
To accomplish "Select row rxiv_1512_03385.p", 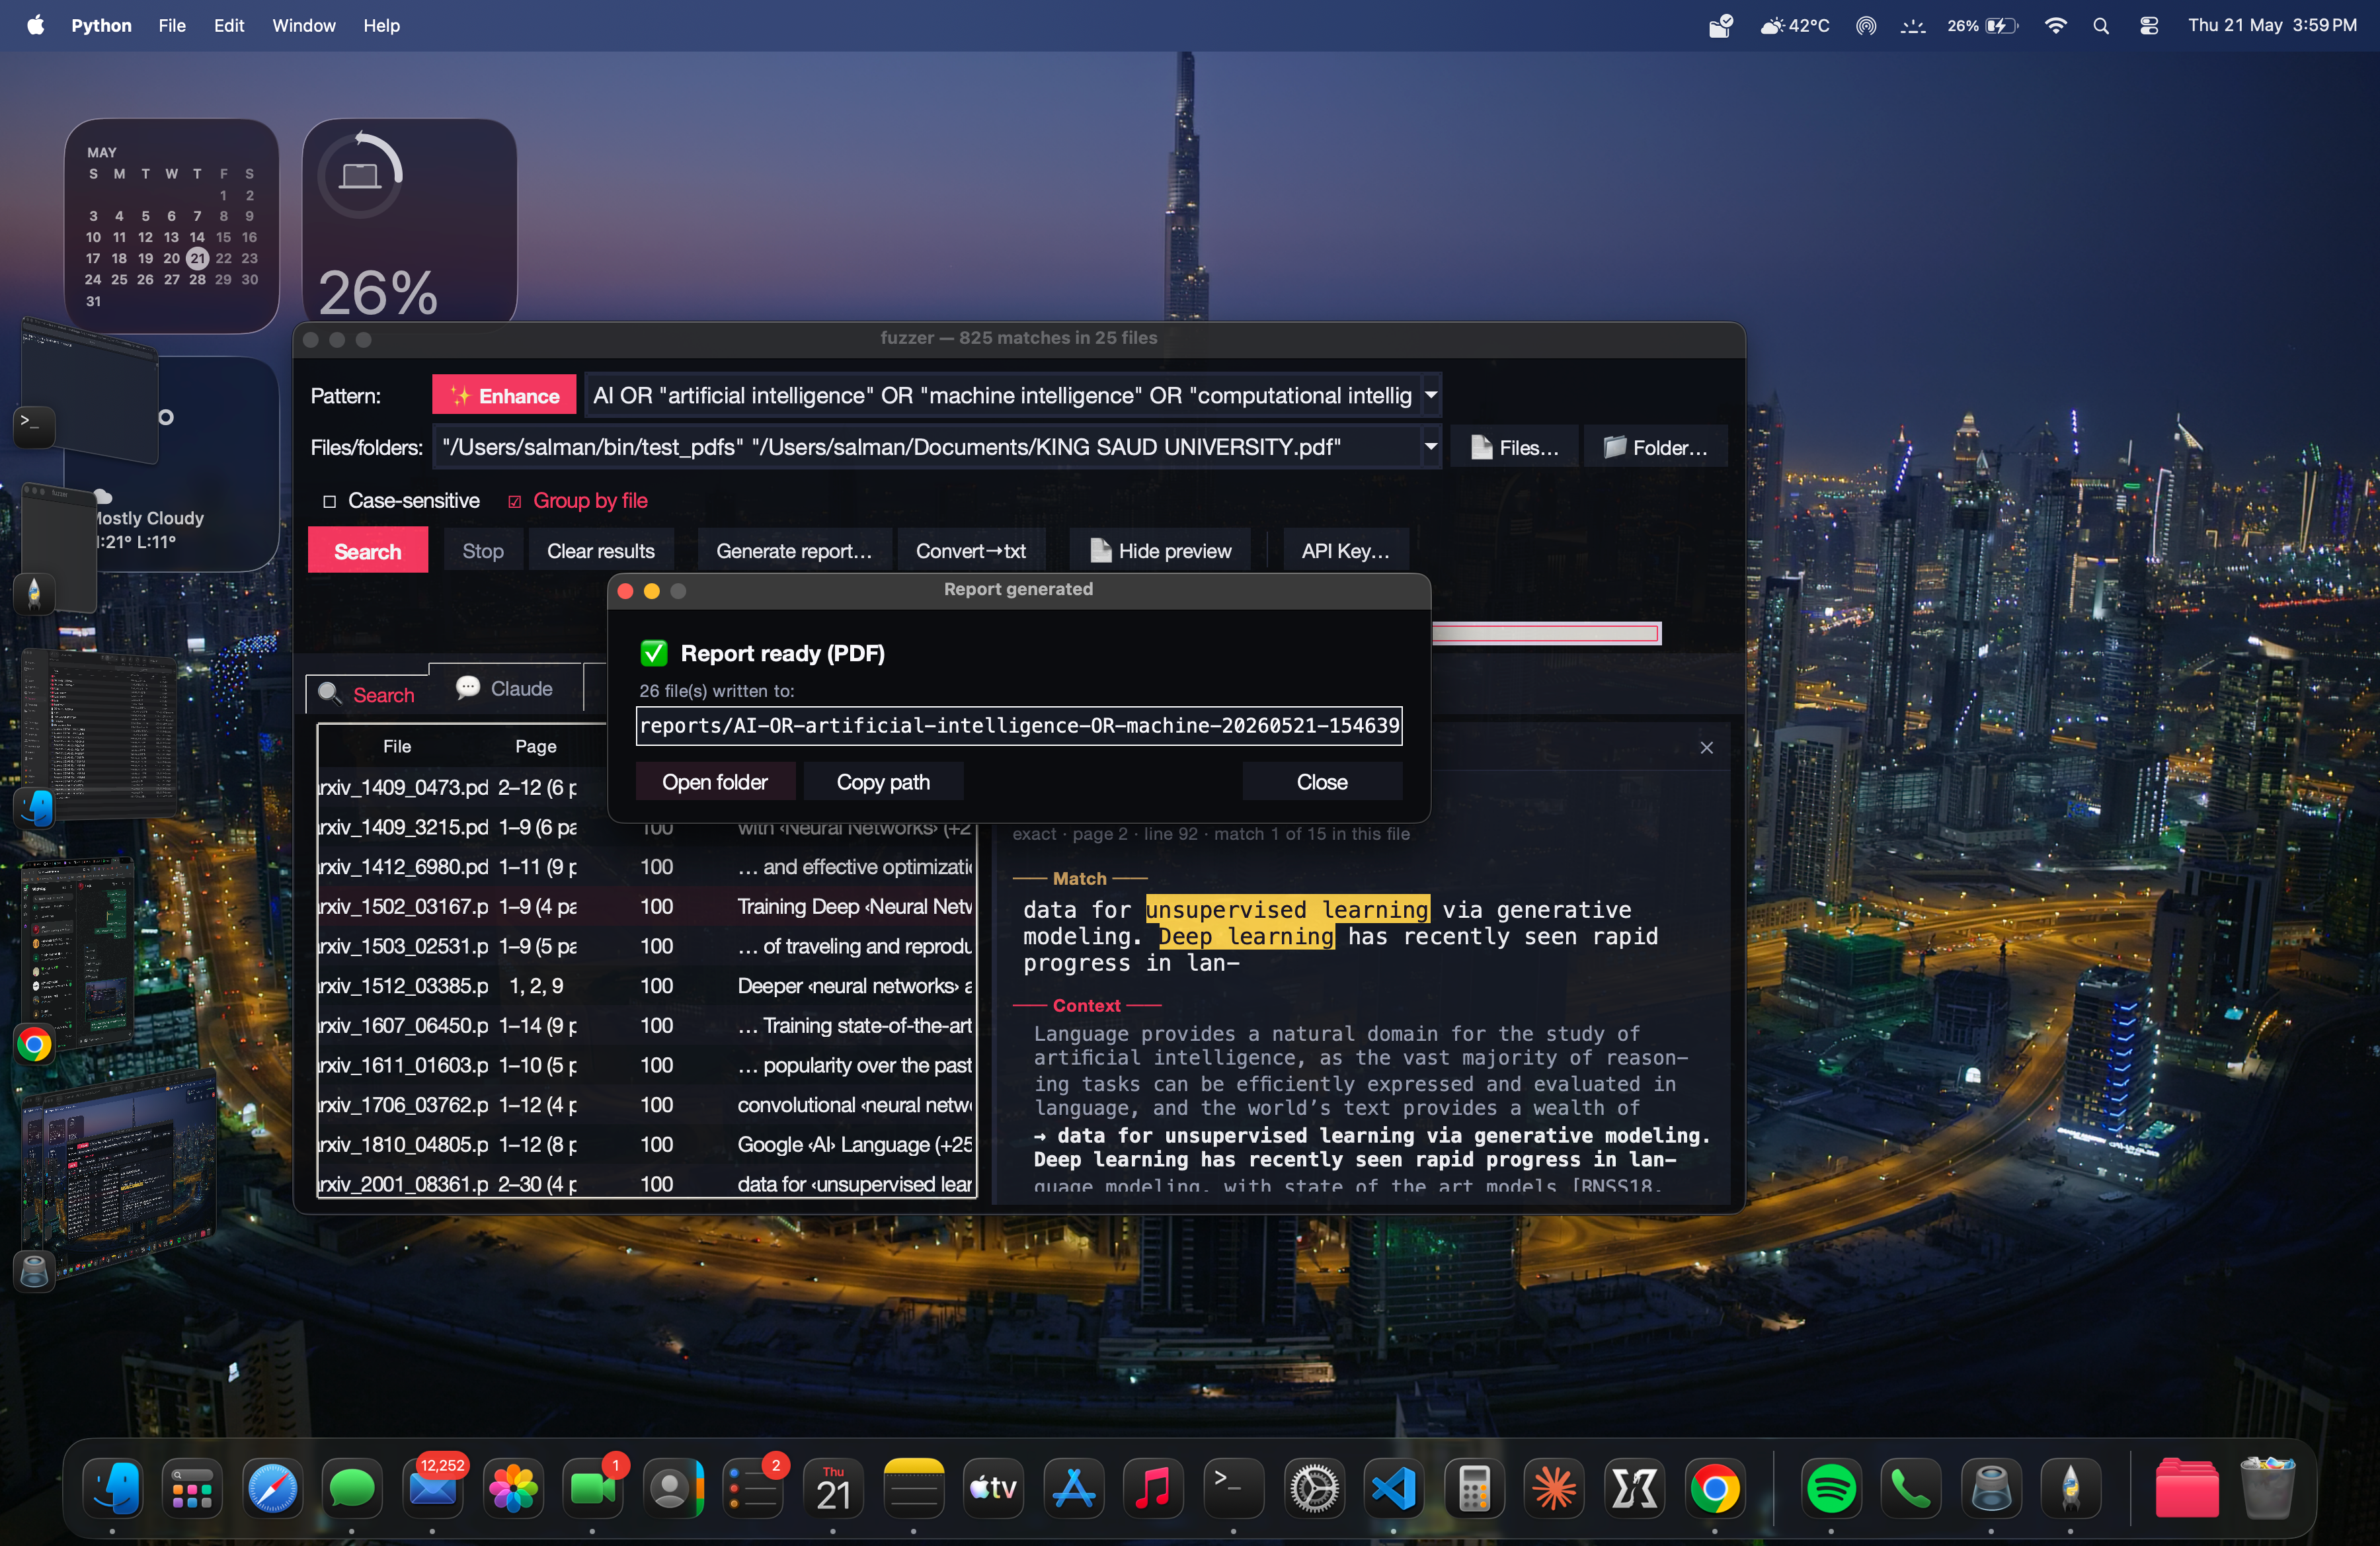I will [x=646, y=986].
